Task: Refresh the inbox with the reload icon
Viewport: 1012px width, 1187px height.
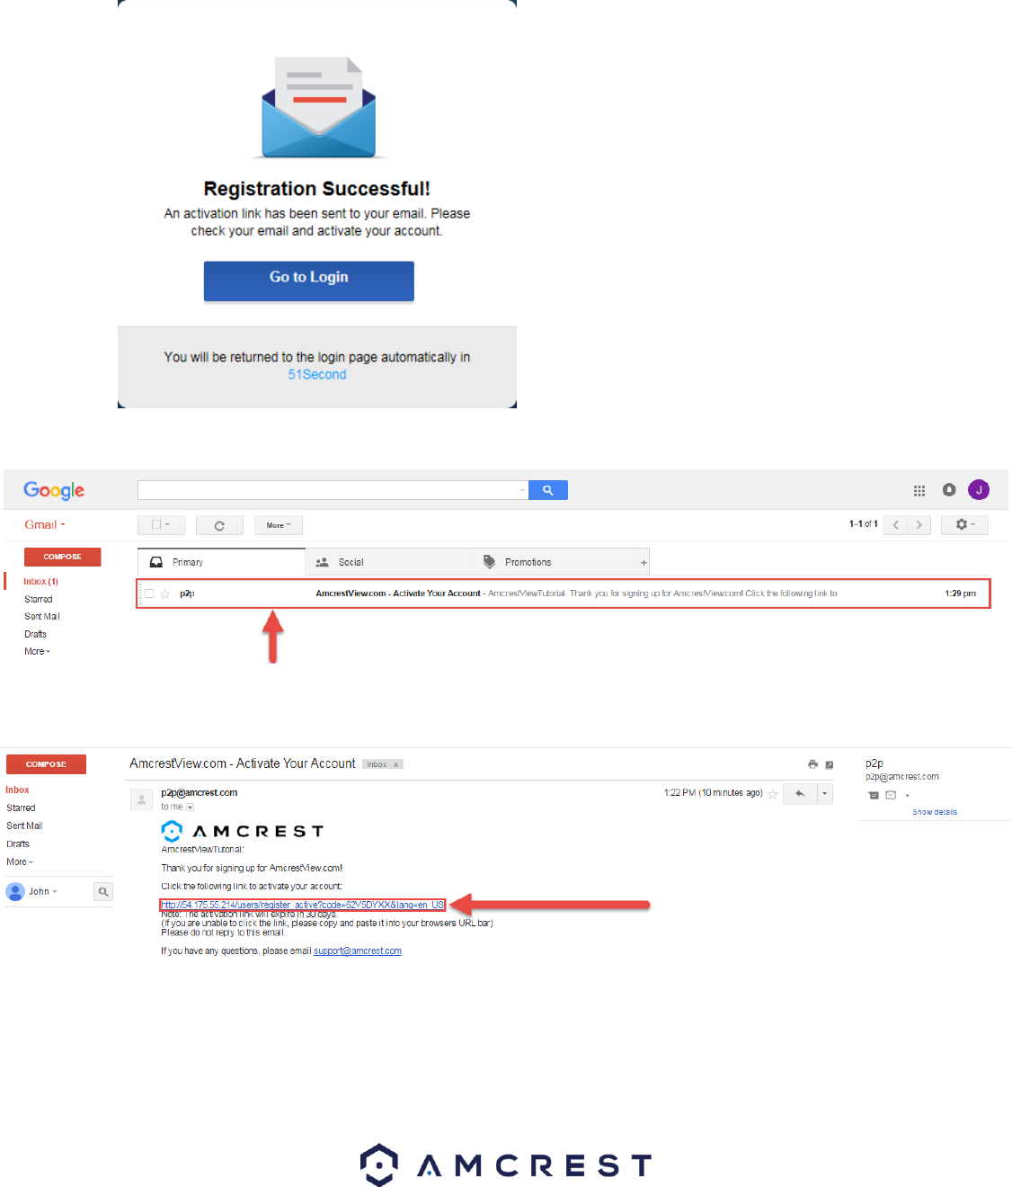Action: tap(219, 525)
